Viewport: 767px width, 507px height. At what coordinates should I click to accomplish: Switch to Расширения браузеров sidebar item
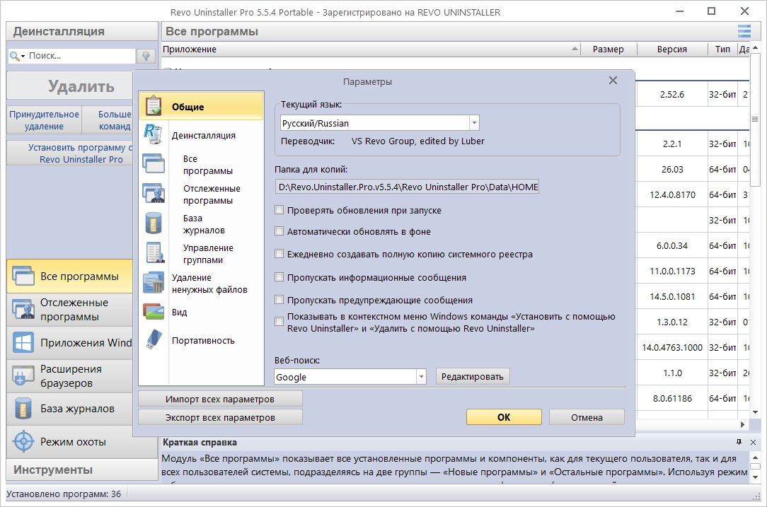pos(69,376)
